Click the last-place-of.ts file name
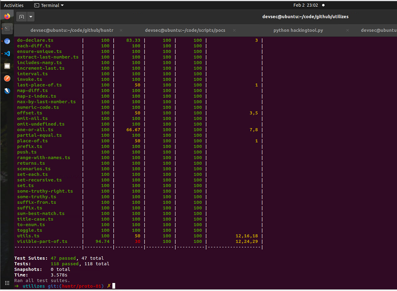This screenshot has width=397, height=291. click(39, 85)
